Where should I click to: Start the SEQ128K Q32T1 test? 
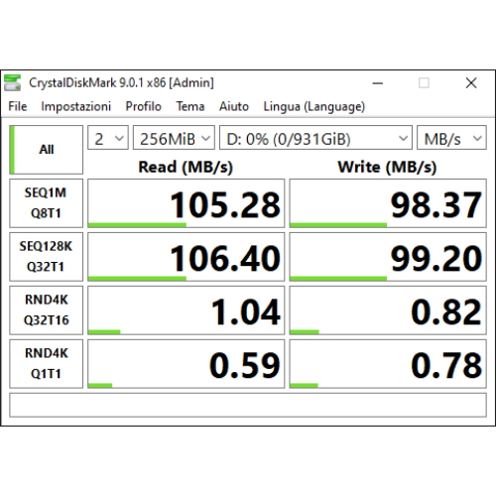pyautogui.click(x=46, y=257)
